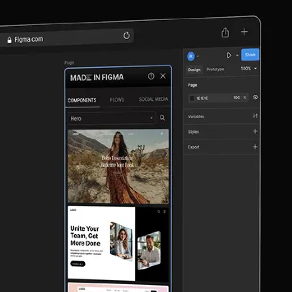The height and width of the screenshot is (292, 292).
Task: Open the present options arrow
Action: click(237, 55)
